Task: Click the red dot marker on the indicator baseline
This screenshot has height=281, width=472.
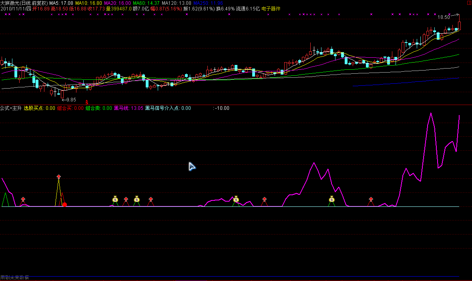Action: pos(64,204)
